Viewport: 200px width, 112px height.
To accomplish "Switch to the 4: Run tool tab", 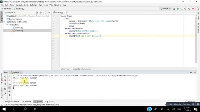I will (38, 102).
